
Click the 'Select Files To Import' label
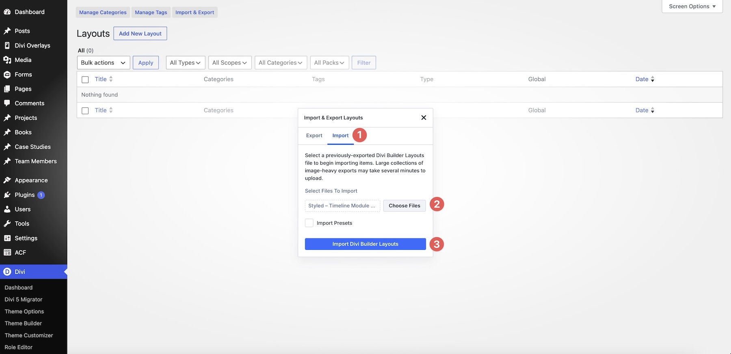tap(331, 191)
